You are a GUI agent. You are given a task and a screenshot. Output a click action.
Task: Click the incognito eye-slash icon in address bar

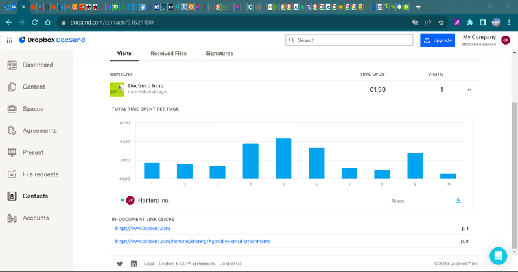[416, 23]
